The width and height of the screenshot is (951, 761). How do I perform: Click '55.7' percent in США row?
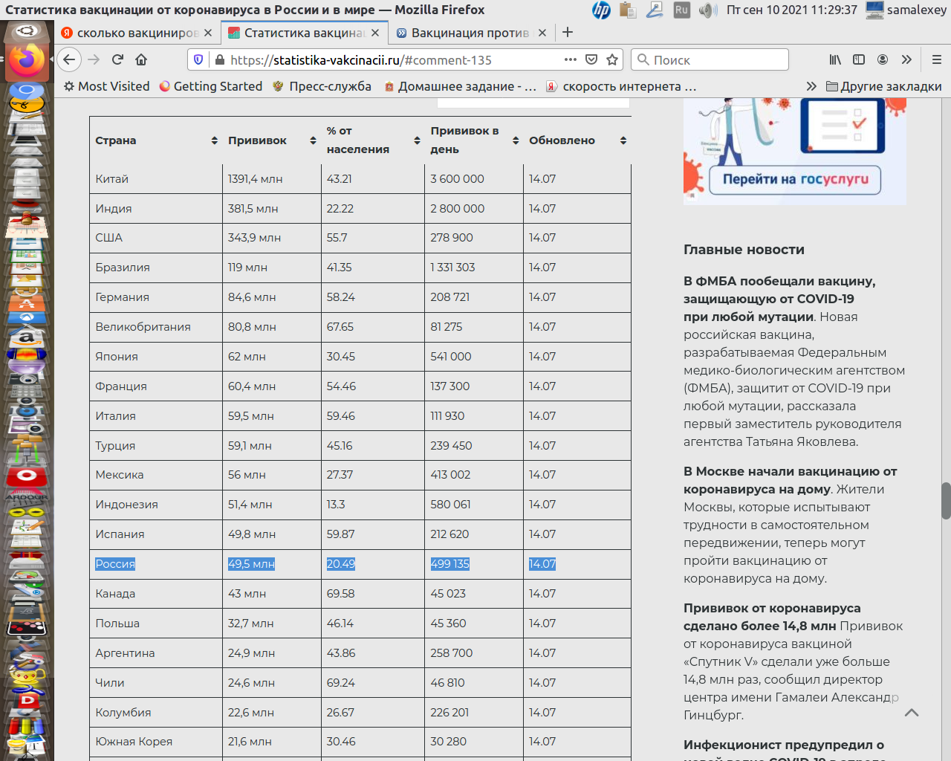pos(337,238)
